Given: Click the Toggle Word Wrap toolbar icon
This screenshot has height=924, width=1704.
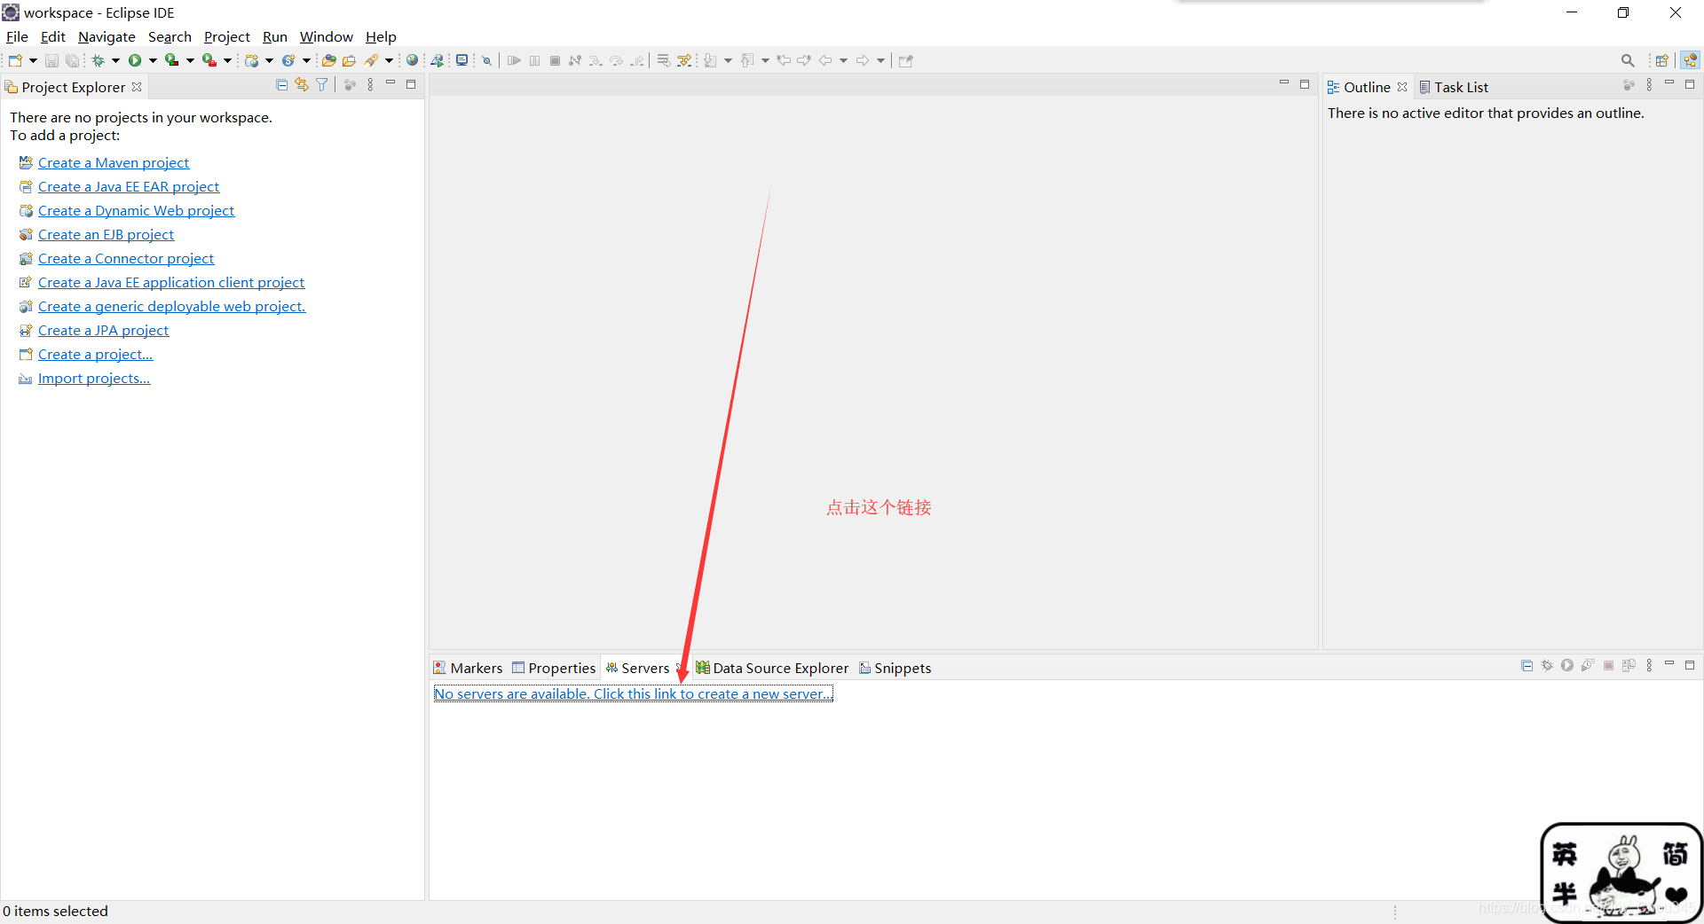Looking at the screenshot, I should pyautogui.click(x=663, y=60).
